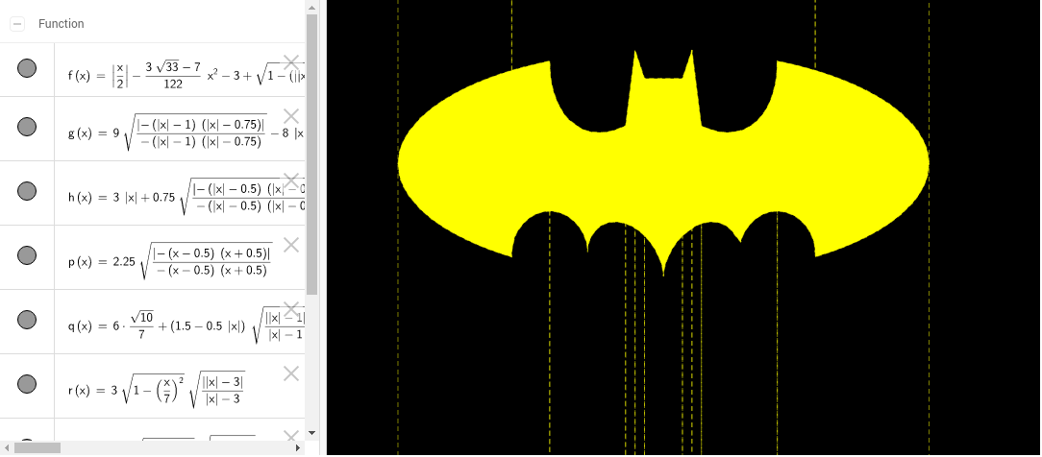
Task: Toggle visibility circle for g(x)
Action: pyautogui.click(x=27, y=127)
